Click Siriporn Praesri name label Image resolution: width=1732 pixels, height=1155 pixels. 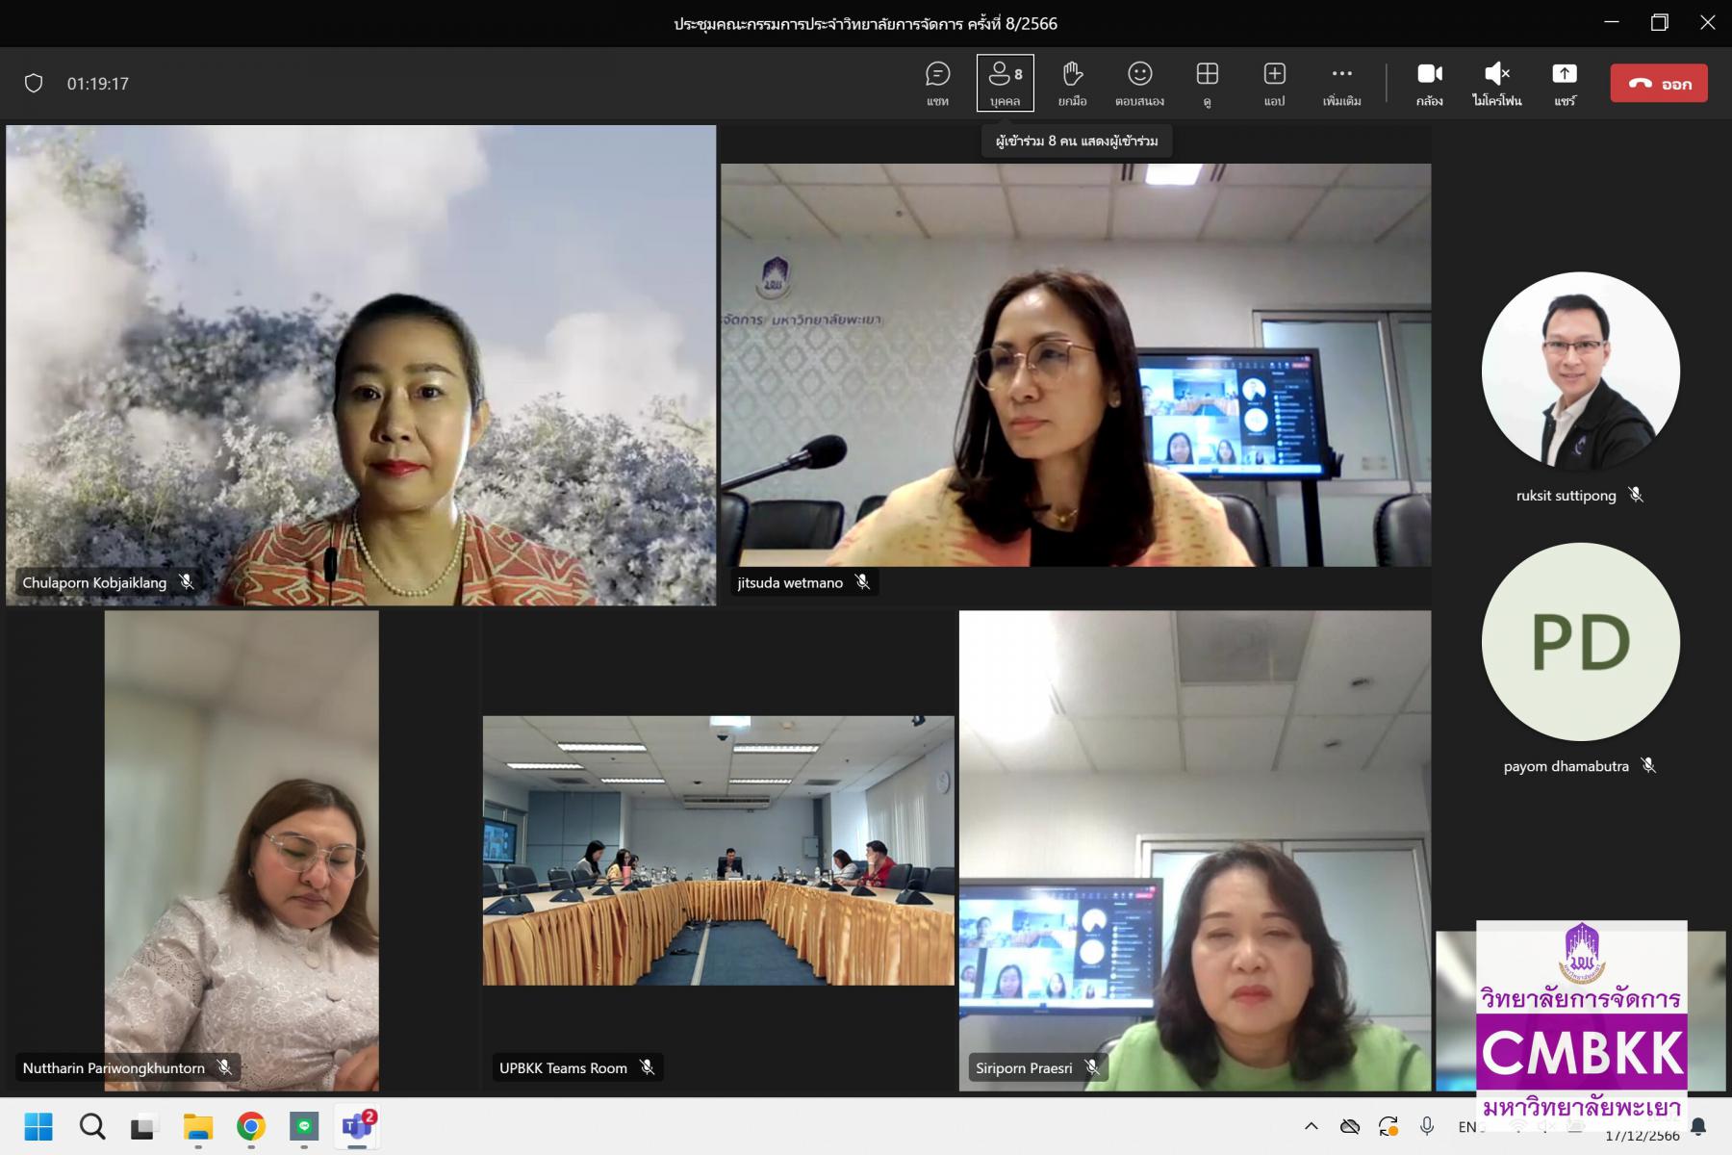[1024, 1067]
